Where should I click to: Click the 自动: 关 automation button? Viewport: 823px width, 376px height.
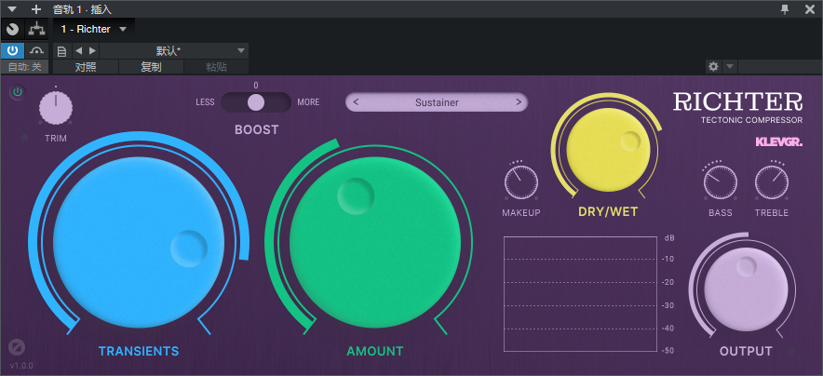[x=24, y=67]
